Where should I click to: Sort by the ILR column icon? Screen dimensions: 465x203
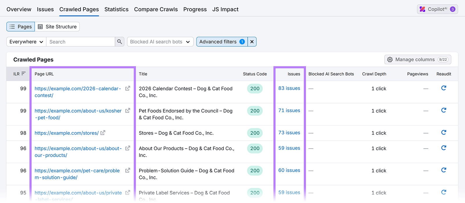point(23,74)
